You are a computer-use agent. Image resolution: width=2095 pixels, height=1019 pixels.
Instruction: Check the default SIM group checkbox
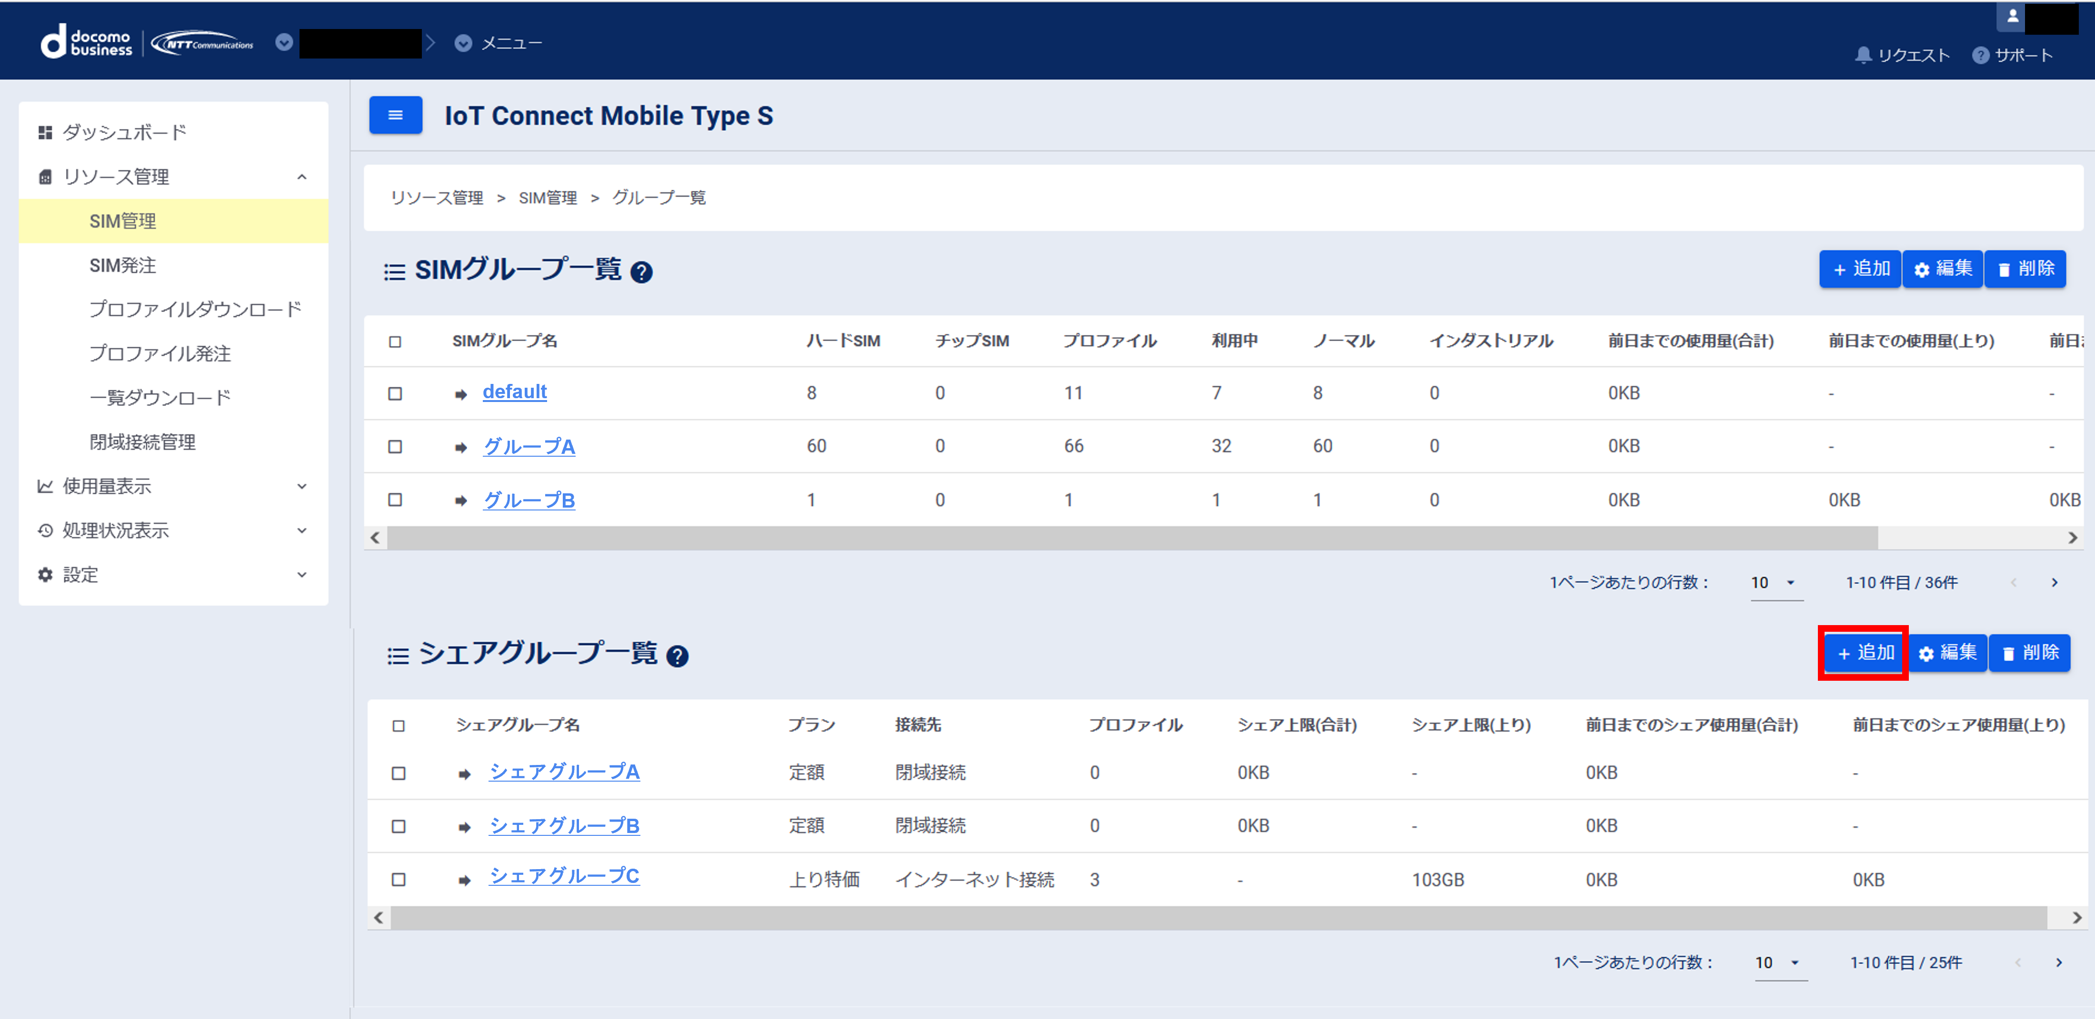pyautogui.click(x=395, y=393)
